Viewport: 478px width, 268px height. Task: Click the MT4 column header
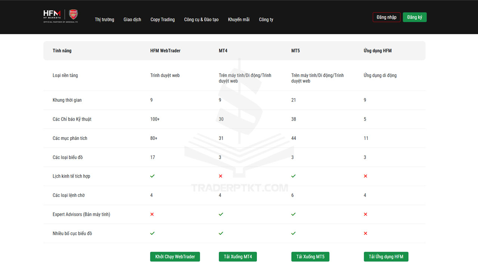click(x=223, y=51)
